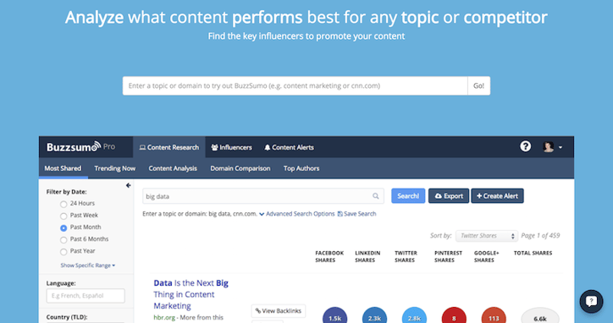
Task: Collapse the filter sidebar with the left arrow
Action: pyautogui.click(x=128, y=185)
